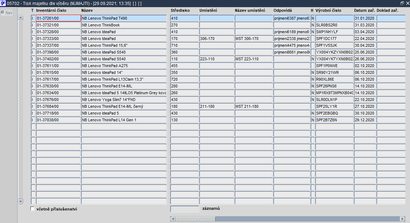This screenshot has height=223, width=410.
Task: Click the horizontal scrollbar thumb
Action: pos(195,219)
